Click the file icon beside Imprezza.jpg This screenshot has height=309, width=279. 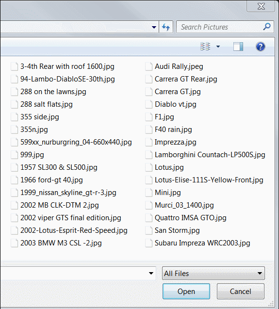click(148, 142)
